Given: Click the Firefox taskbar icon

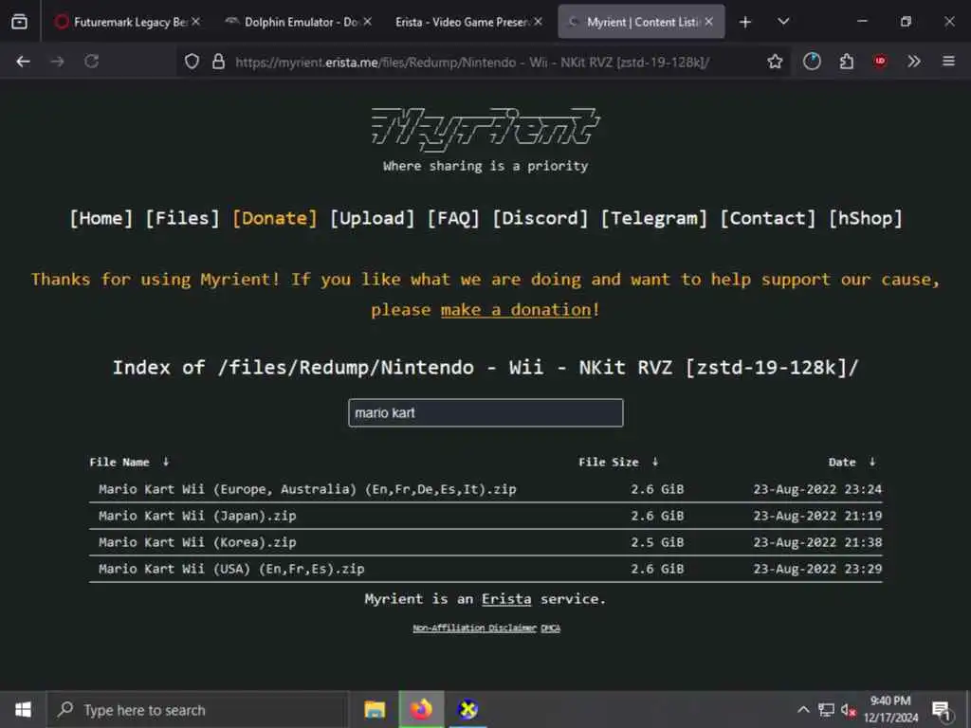Looking at the screenshot, I should point(421,709).
